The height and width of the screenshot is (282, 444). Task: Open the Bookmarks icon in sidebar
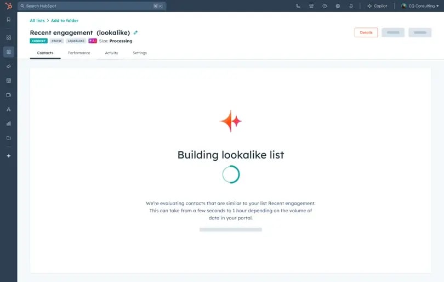coord(8,20)
